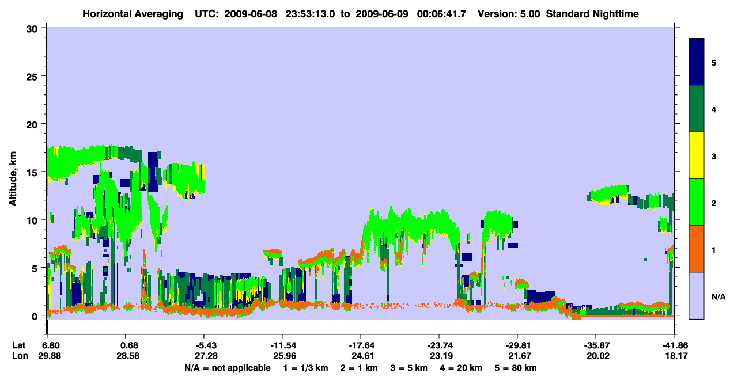Image resolution: width=749 pixels, height=384 pixels.
Task: Click the colorbar label 4
Action: 714,109
